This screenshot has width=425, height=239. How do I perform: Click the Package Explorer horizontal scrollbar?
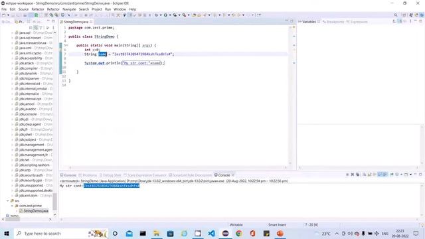click(x=13, y=219)
